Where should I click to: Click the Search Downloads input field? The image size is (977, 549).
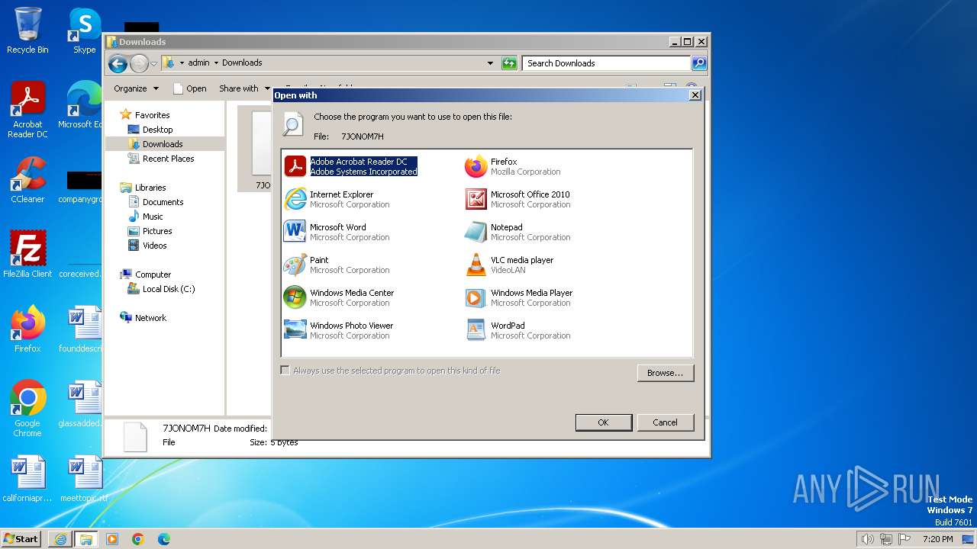(x=607, y=63)
